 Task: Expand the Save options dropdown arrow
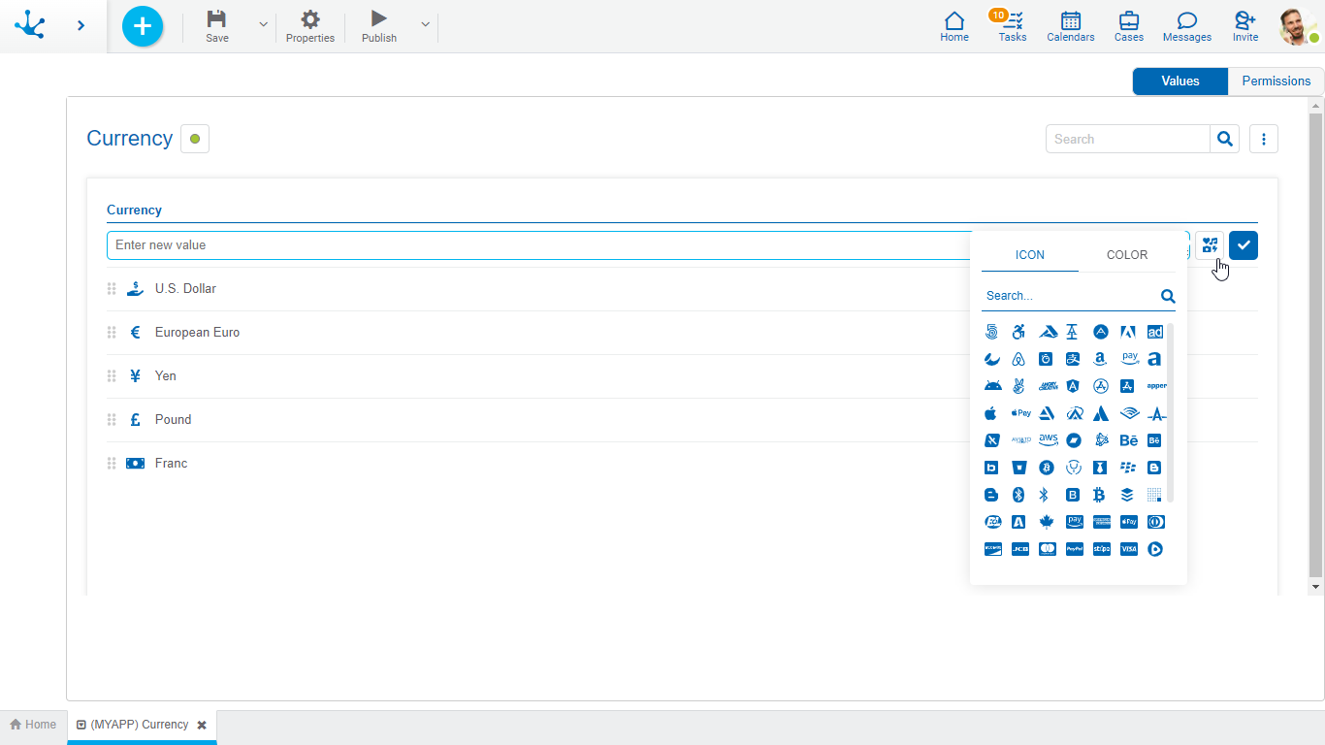pyautogui.click(x=263, y=25)
